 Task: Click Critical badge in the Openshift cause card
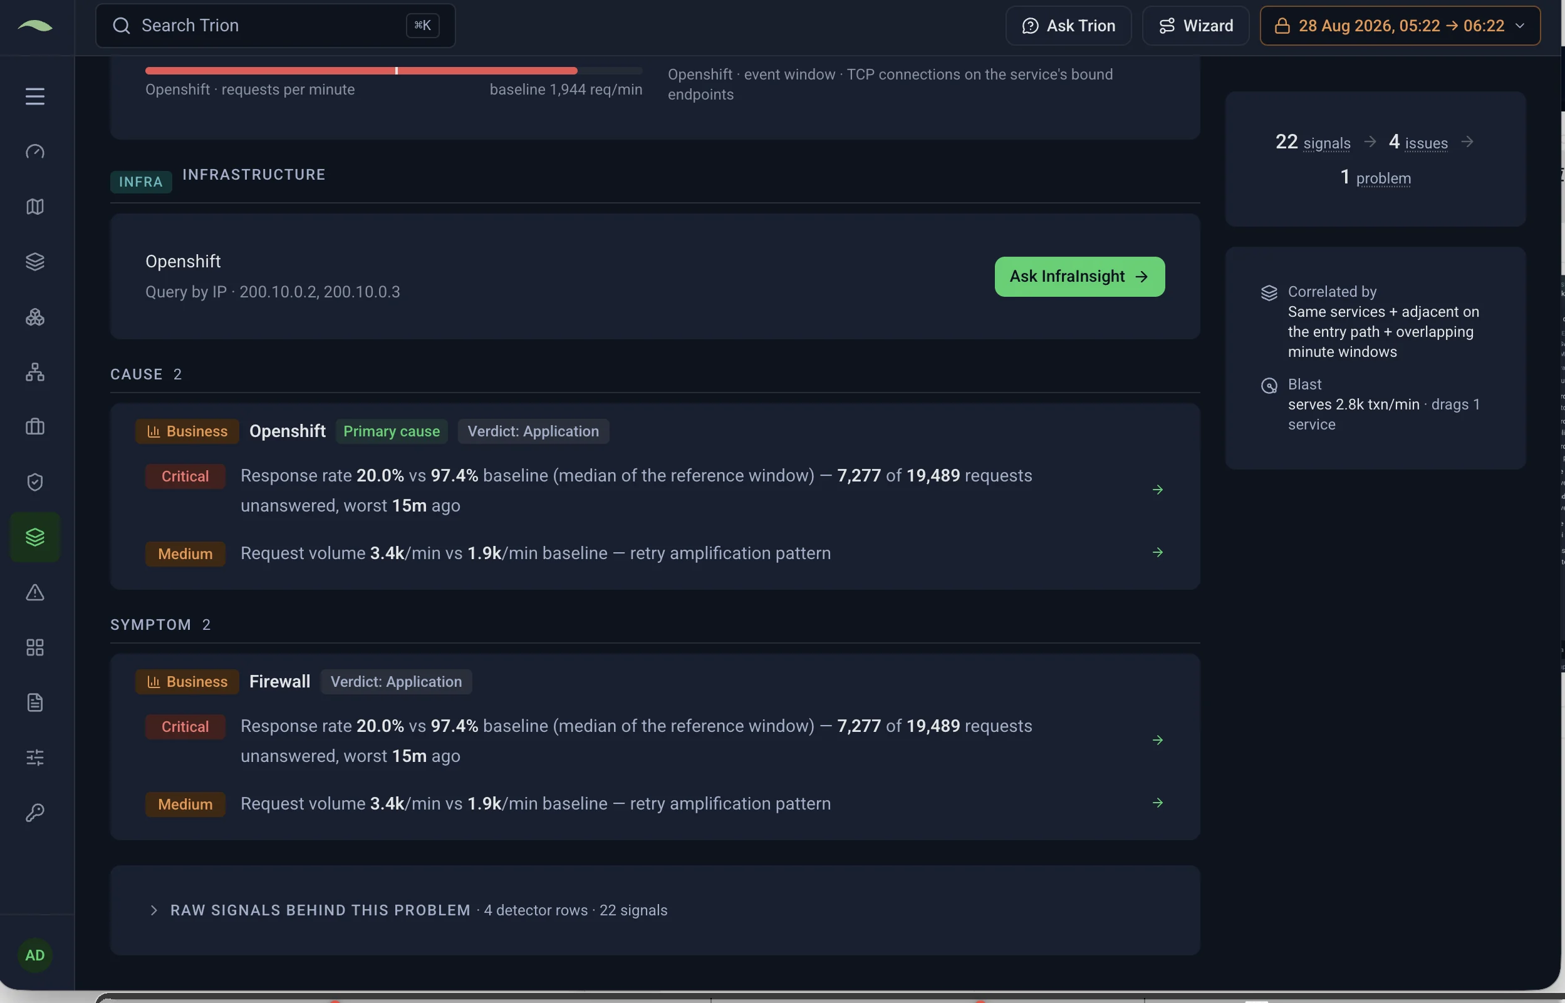pos(185,476)
